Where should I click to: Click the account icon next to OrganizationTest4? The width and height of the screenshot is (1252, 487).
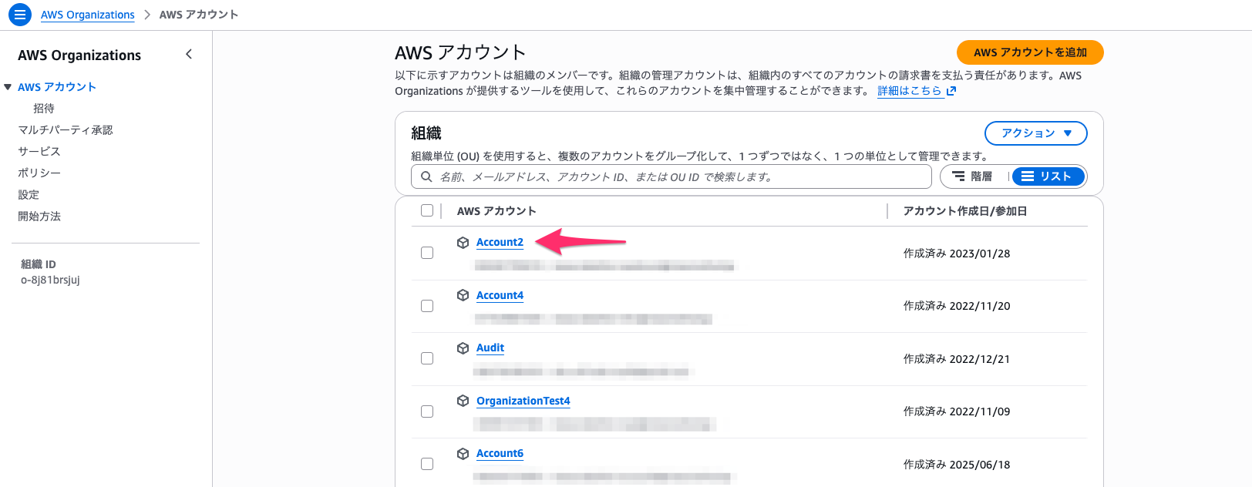tap(462, 400)
